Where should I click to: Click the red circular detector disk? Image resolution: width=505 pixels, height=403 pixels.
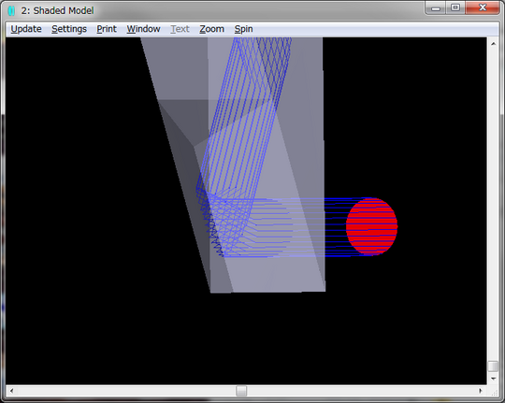coord(371,227)
